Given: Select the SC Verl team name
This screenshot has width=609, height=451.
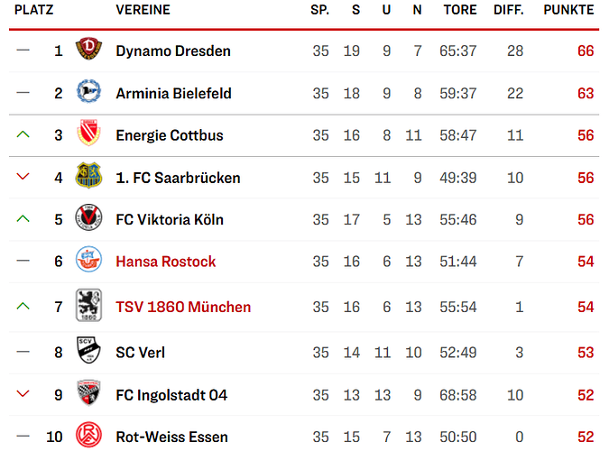Looking at the screenshot, I should 140,353.
